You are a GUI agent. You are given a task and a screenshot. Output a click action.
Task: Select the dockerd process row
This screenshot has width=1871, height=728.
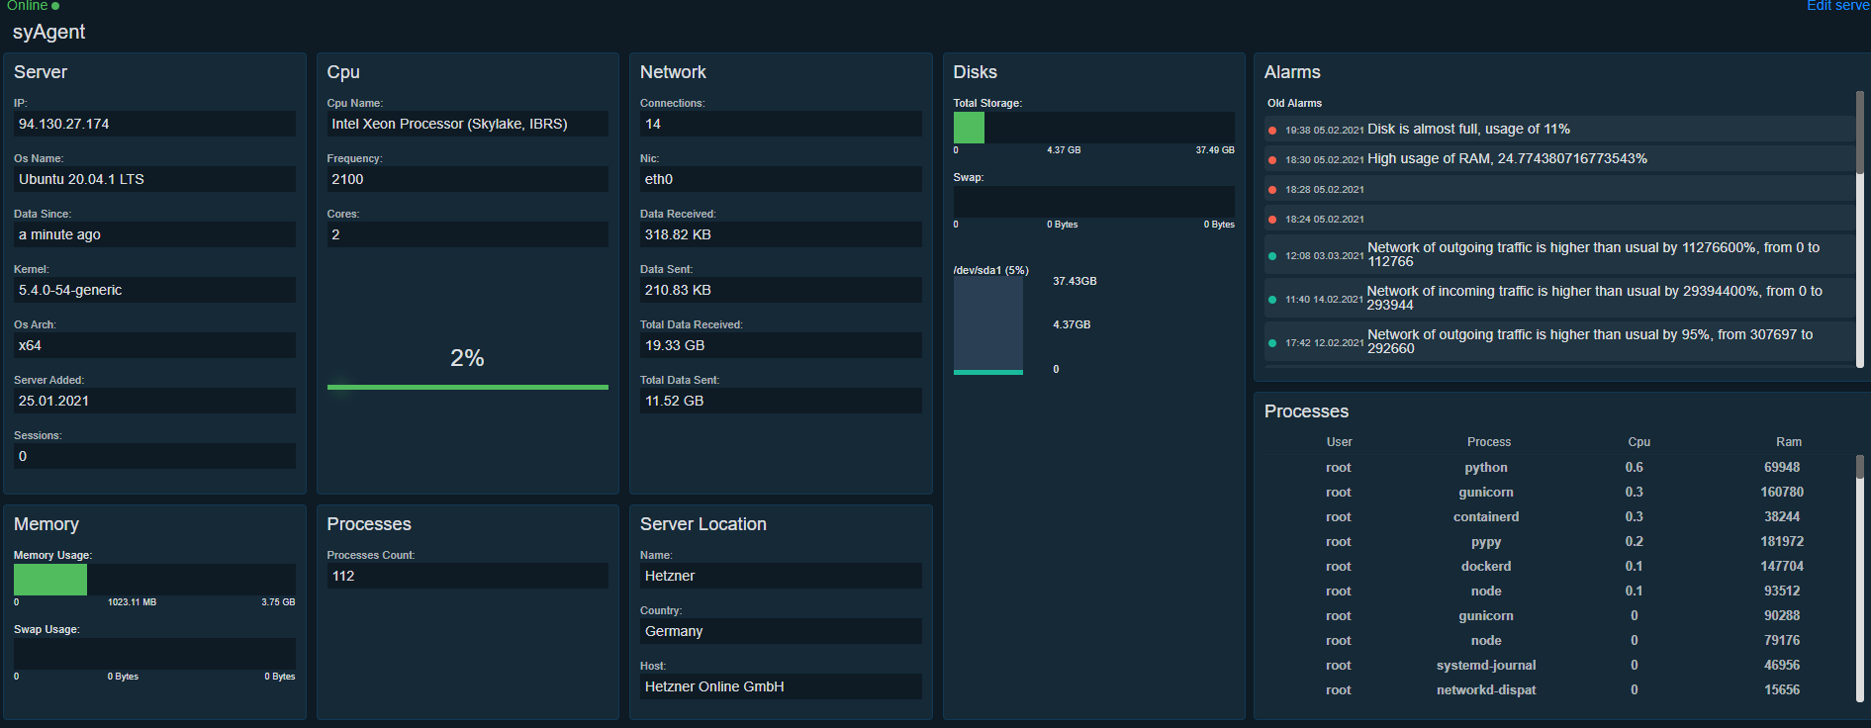click(1559, 567)
